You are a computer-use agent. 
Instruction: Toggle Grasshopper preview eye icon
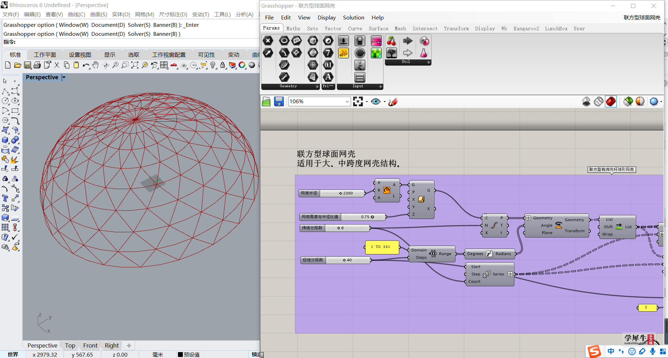click(x=376, y=101)
